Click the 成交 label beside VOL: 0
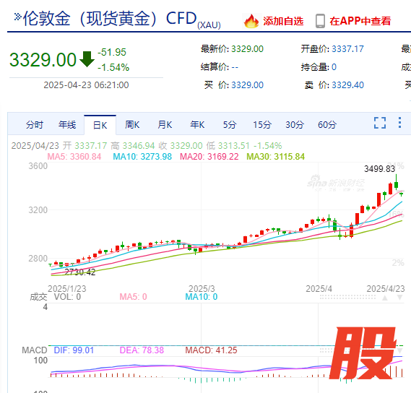 [x=38, y=297]
